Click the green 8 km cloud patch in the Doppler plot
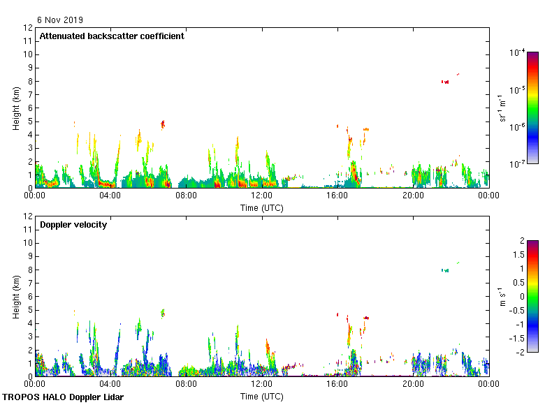545x405 pixels. click(445, 270)
